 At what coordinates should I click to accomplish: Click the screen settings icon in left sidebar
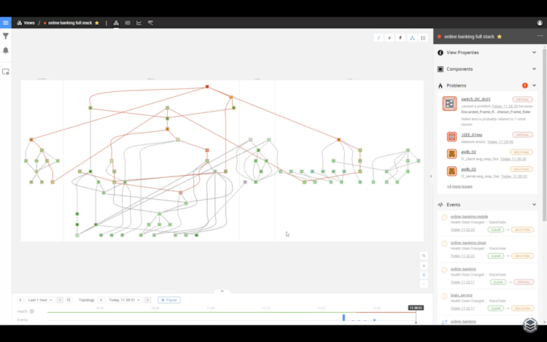(x=6, y=71)
